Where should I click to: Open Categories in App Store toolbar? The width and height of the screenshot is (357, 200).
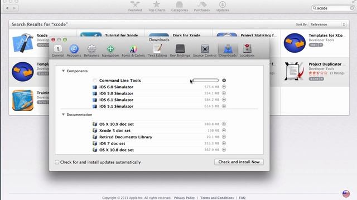(x=180, y=6)
